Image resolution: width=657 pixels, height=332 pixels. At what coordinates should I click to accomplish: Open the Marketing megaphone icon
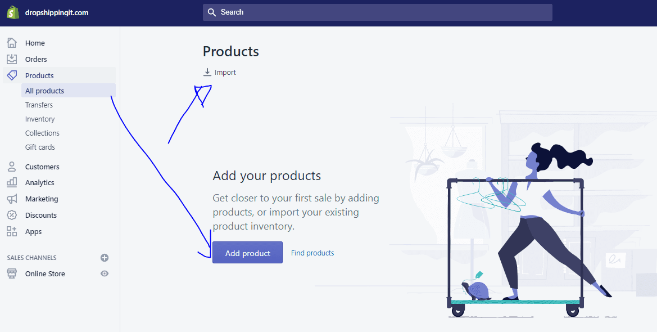[x=12, y=199]
